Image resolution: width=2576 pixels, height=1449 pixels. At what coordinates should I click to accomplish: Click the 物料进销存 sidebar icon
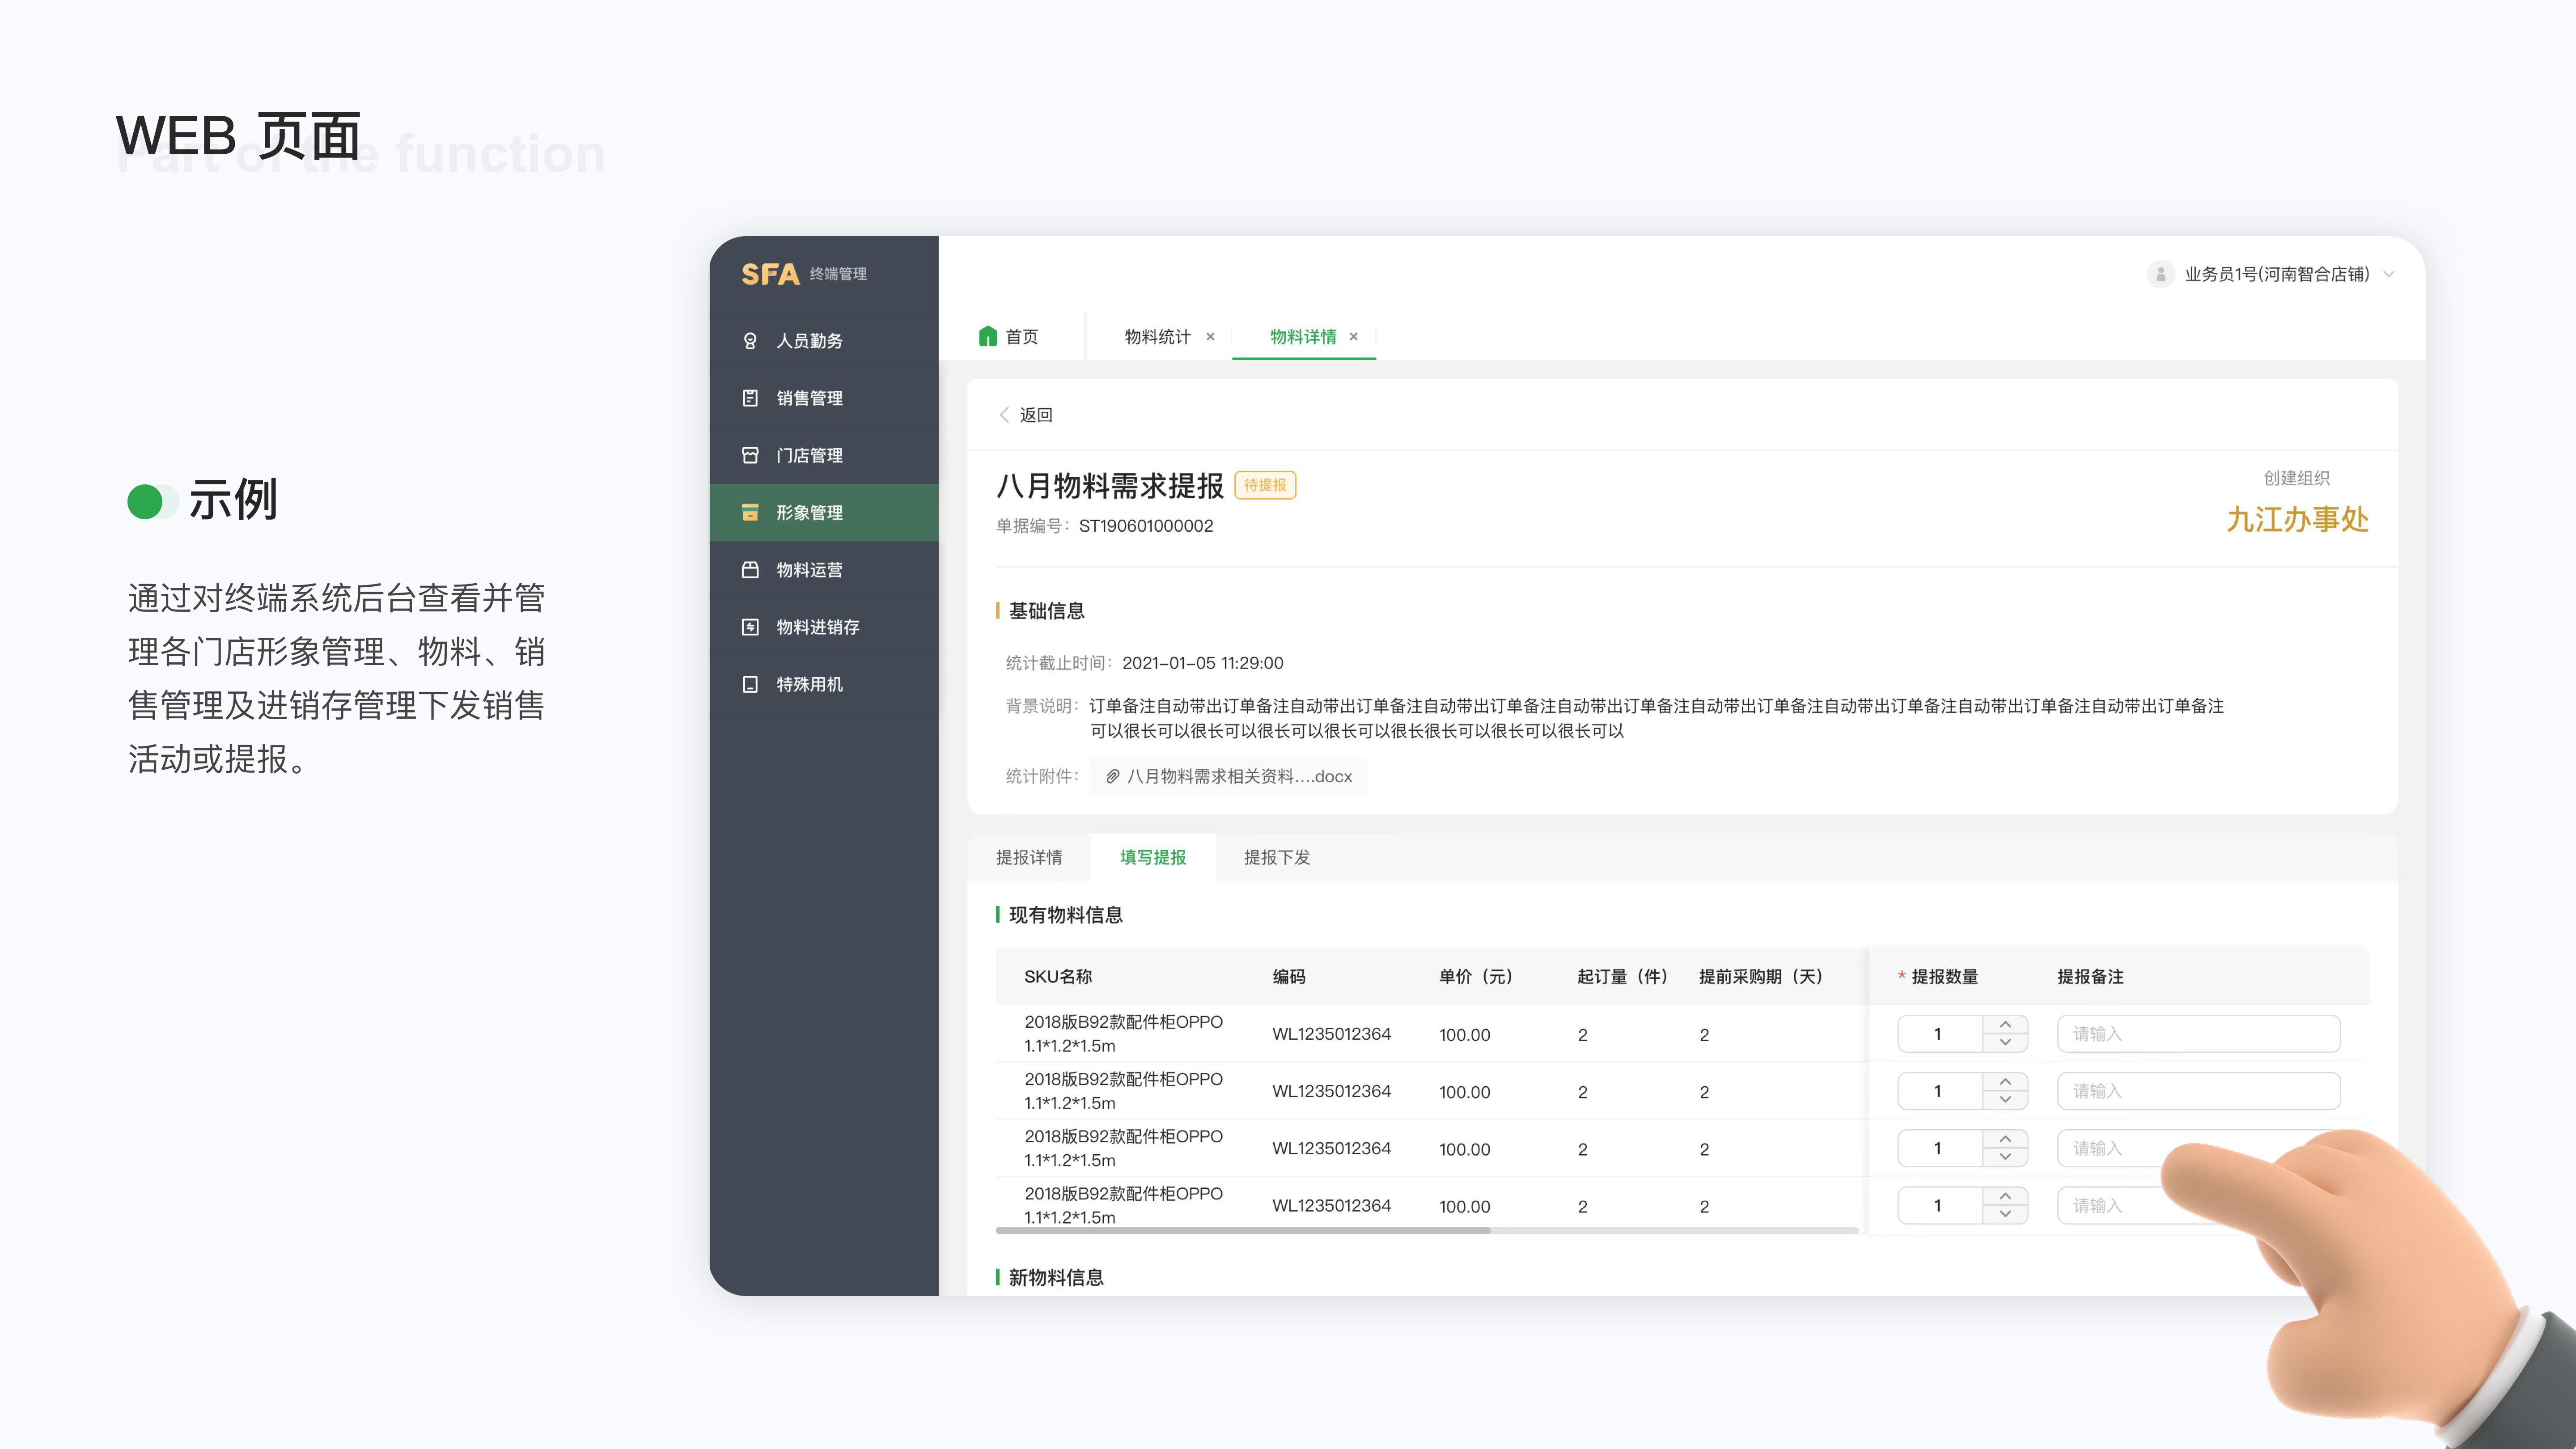coord(750,627)
